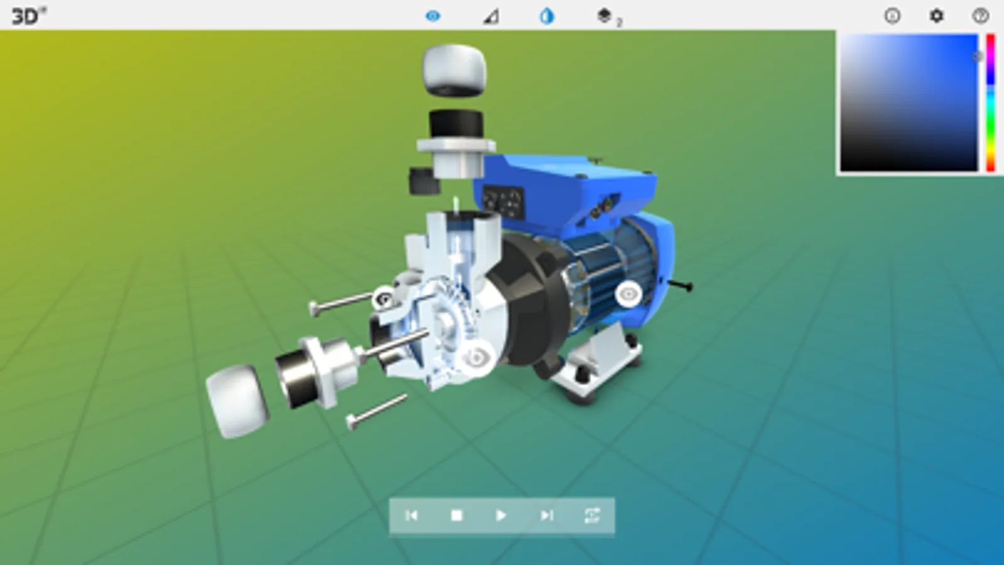The height and width of the screenshot is (565, 1004).
Task: Skip to previous animation step
Action: 412,515
